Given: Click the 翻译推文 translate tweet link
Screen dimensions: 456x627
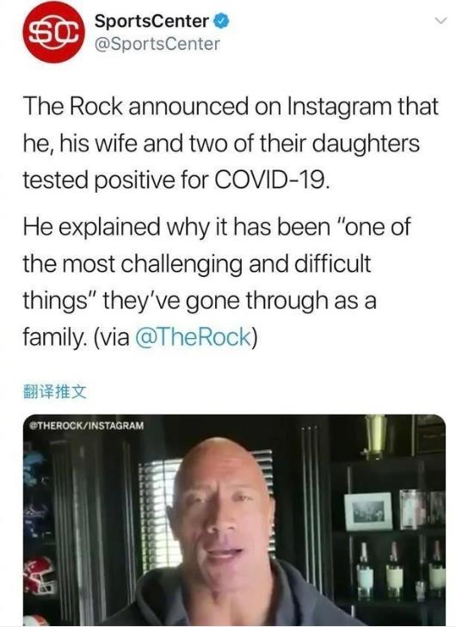Looking at the screenshot, I should coord(54,391).
